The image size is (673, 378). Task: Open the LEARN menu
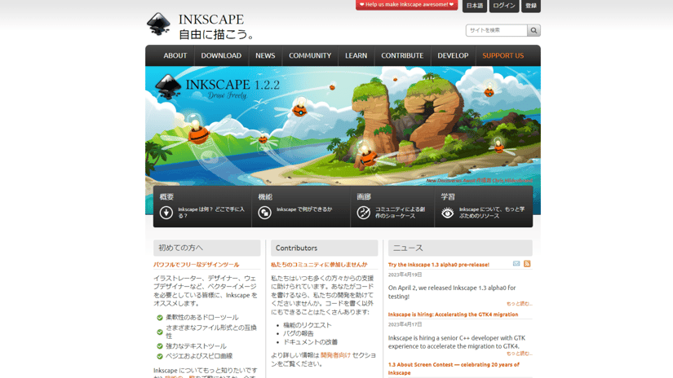tap(356, 55)
